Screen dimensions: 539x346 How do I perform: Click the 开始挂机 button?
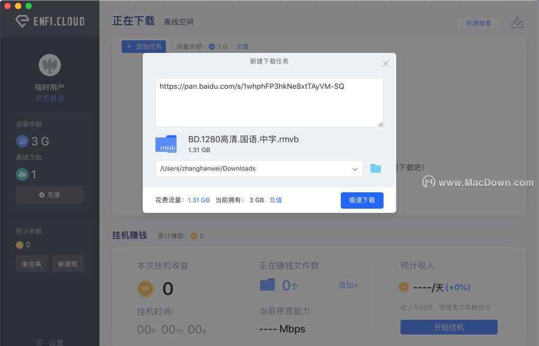[x=449, y=327]
